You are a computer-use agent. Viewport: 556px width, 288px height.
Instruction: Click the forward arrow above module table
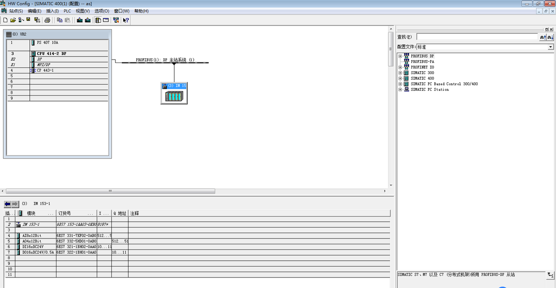coord(15,204)
